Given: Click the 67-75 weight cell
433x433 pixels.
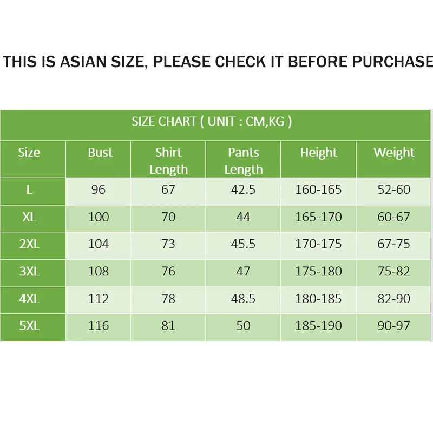Looking at the screenshot, I should tap(394, 244).
